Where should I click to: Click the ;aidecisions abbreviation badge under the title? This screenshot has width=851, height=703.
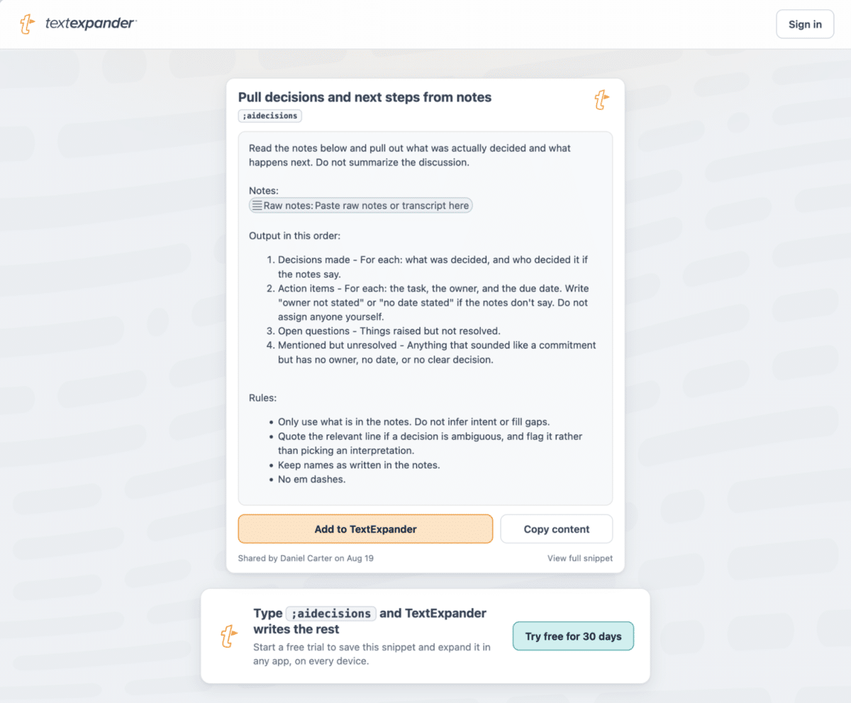click(x=270, y=116)
